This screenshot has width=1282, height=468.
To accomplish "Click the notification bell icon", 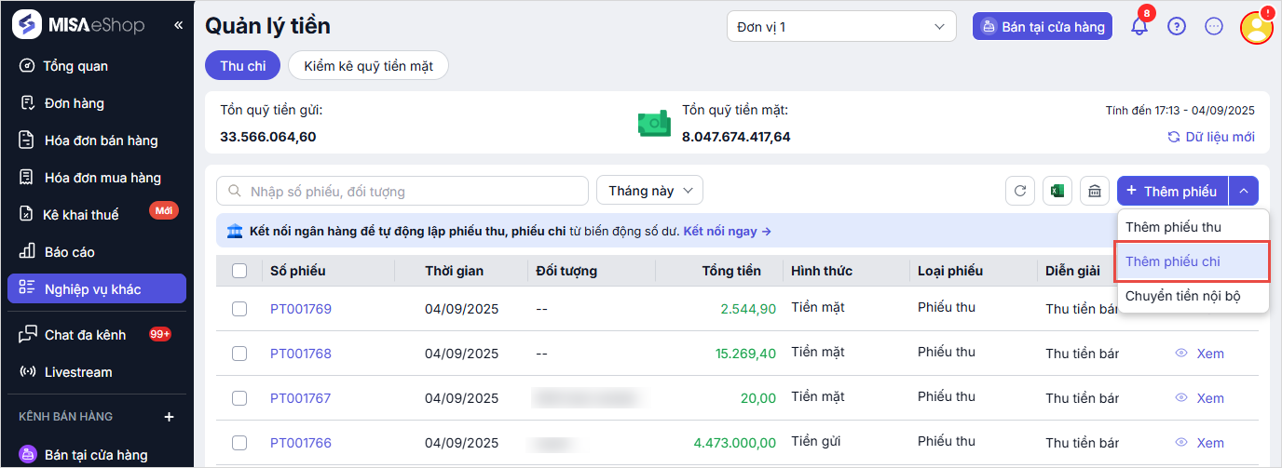I will [x=1139, y=27].
